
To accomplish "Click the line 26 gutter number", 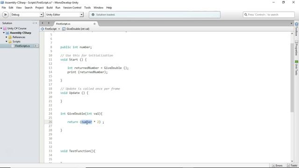I will click(x=50, y=122).
